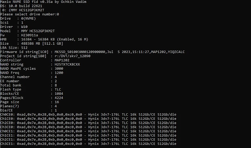Image resolution: width=251 pixels, height=148 pixels.
Task: Click the Controller value MAP1202
Action: pos(62,60)
